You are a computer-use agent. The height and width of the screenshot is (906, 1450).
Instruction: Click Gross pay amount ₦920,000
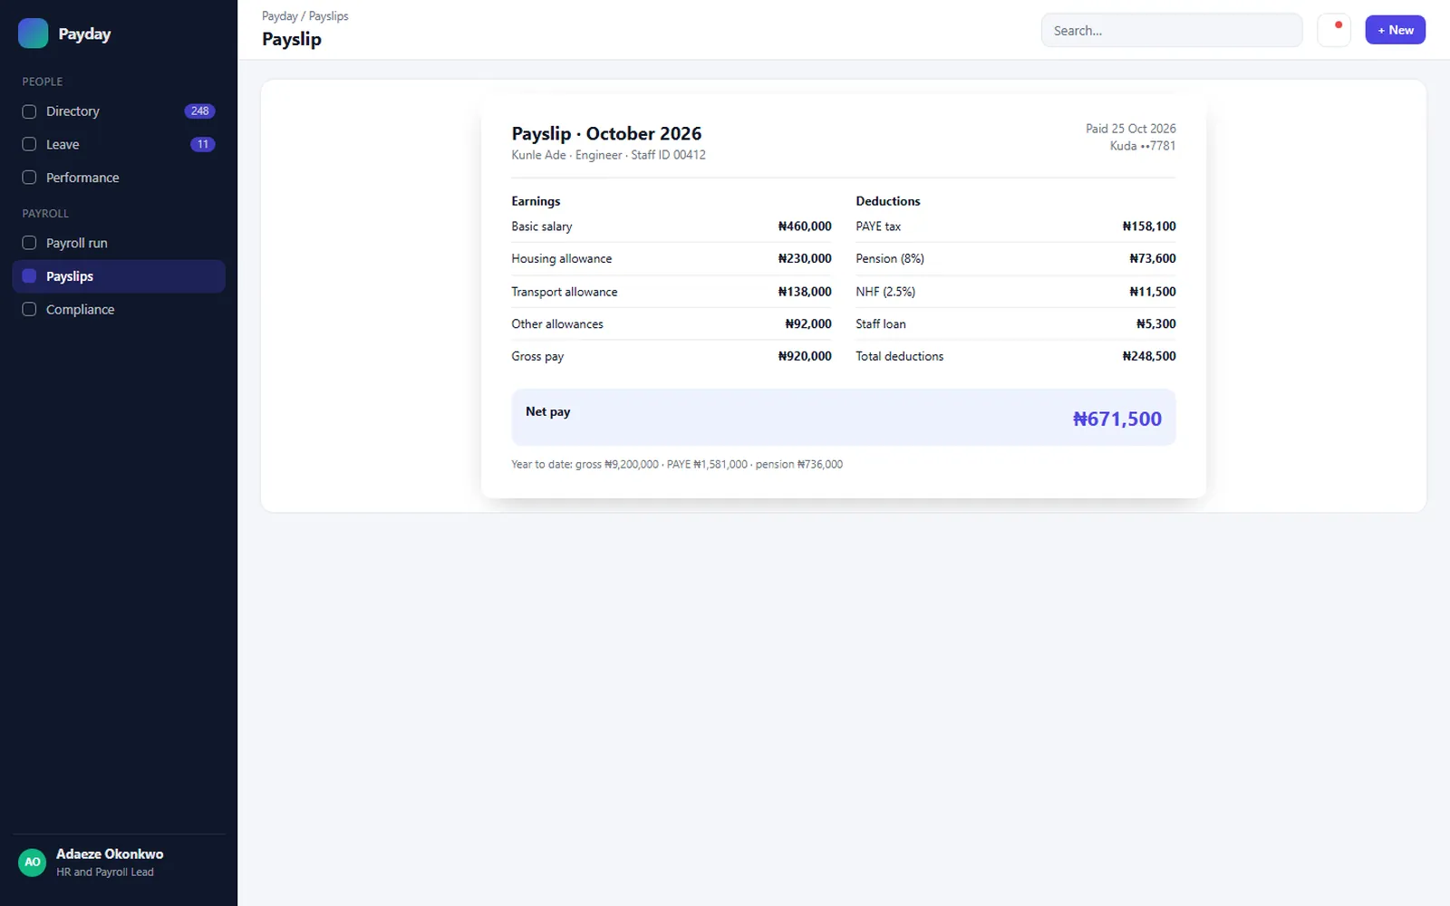(x=805, y=356)
